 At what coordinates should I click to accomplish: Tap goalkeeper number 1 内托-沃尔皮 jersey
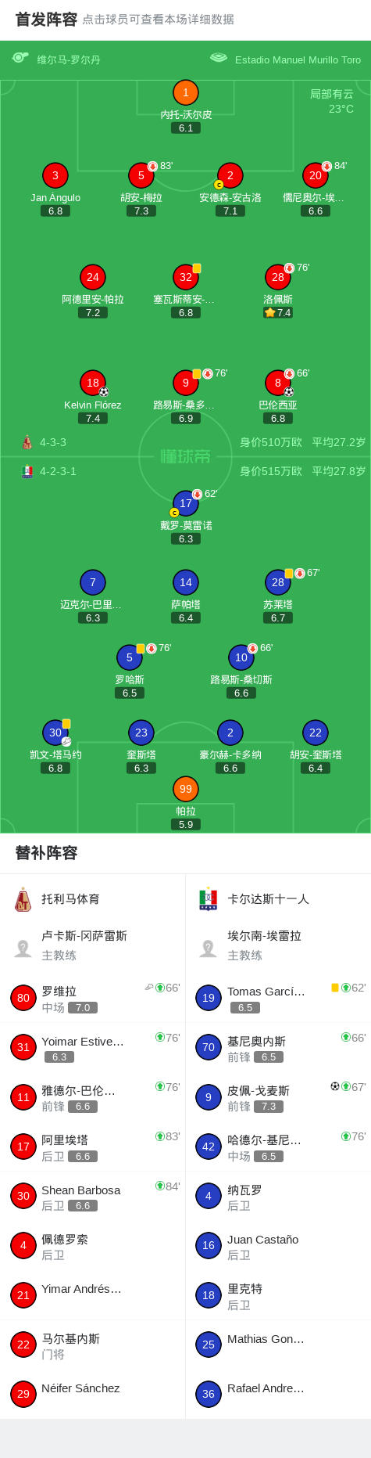point(185,92)
